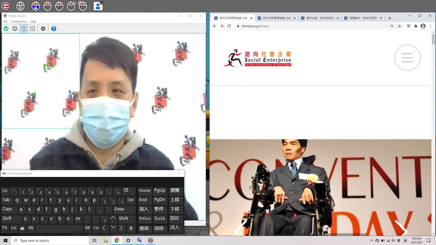Click the blue user profile icon in top bar
The width and height of the screenshot is (436, 245).
98,6
